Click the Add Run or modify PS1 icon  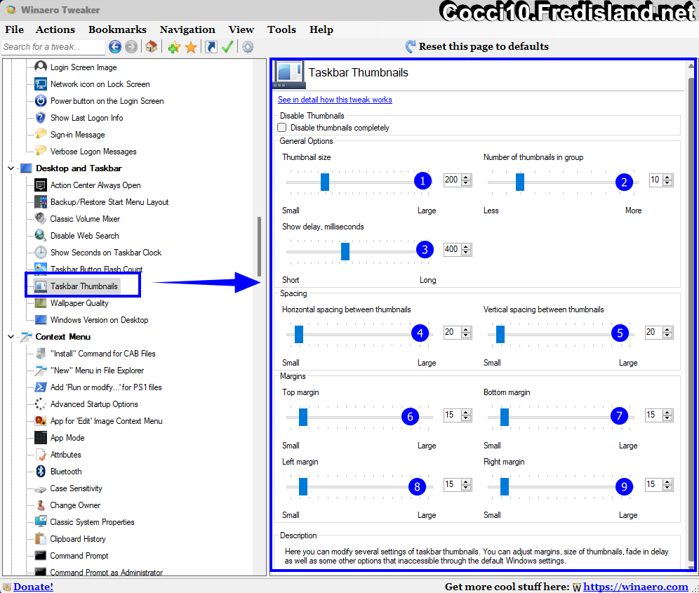41,387
